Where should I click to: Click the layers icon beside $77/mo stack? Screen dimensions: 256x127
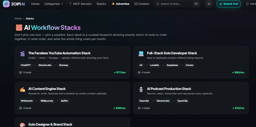pos(20,72)
